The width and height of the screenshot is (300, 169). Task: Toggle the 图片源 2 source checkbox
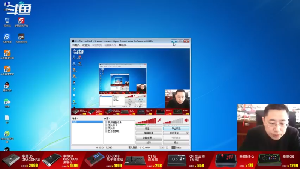[x=106, y=125]
